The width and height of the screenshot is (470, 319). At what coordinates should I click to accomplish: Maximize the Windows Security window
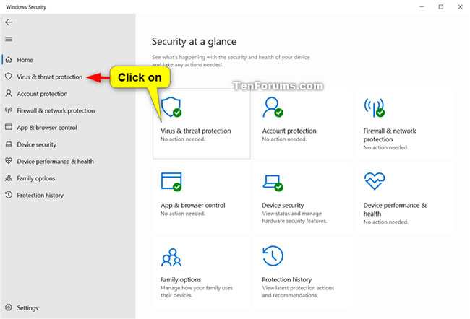point(441,6)
